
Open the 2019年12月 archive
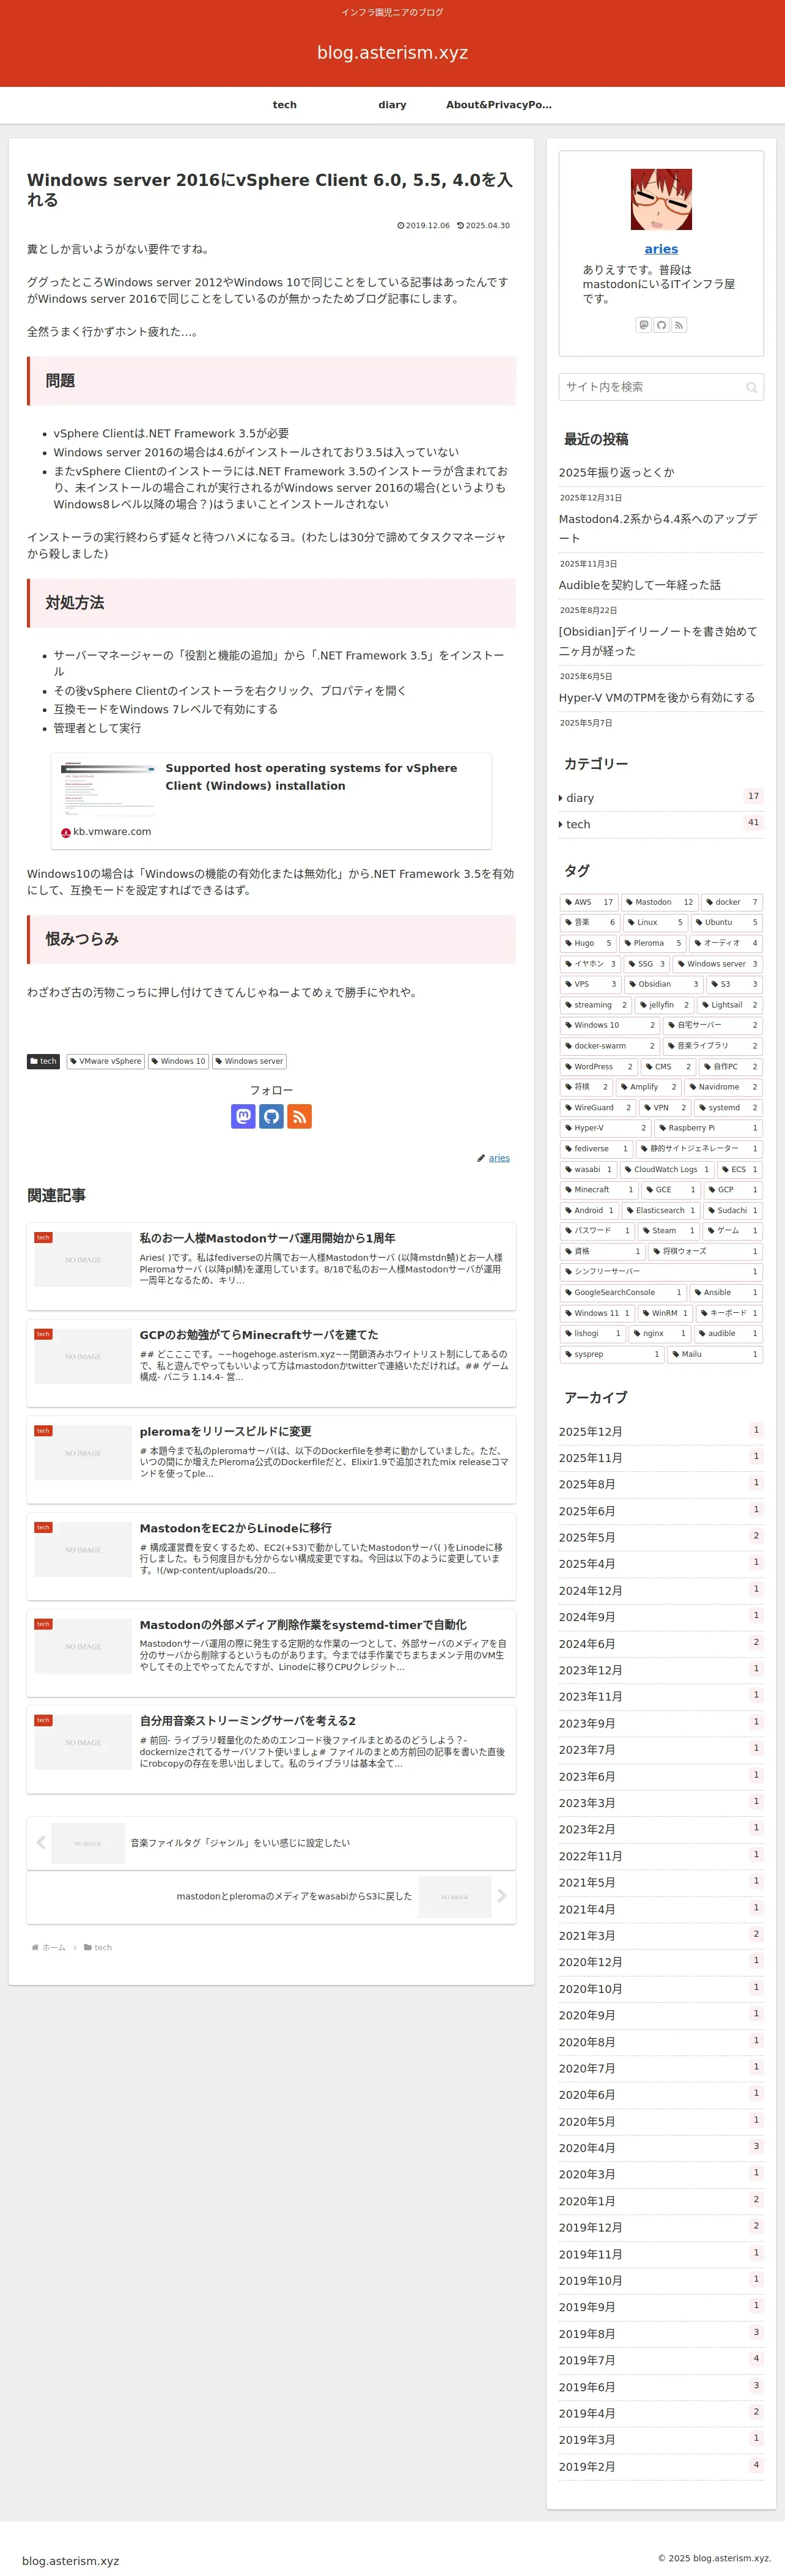pos(661,2227)
